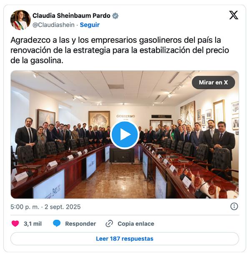
Task: Click the @Claudiashein handle
Action: 53,25
